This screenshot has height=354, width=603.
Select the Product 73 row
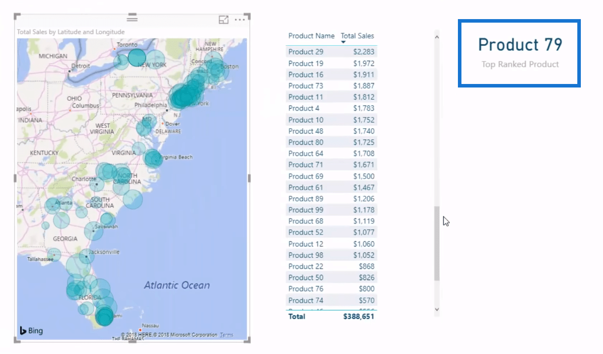point(331,85)
